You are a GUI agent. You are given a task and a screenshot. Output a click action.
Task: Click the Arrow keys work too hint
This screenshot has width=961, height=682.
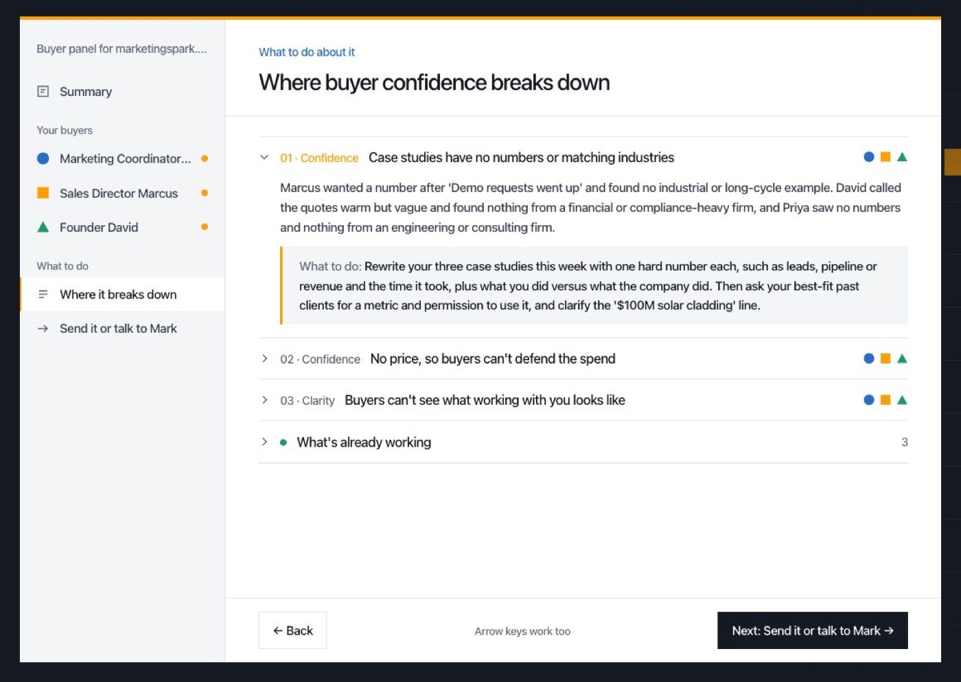(522, 631)
